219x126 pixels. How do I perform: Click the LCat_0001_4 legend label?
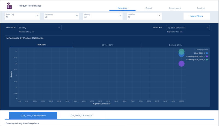pyautogui.click(x=199, y=53)
